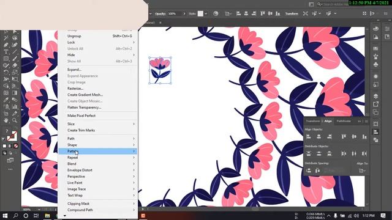
Task: Select the Hand tool
Action: tap(6, 120)
